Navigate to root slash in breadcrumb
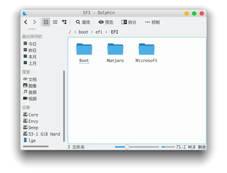Image resolution: width=227 pixels, height=173 pixels. tap(70, 32)
